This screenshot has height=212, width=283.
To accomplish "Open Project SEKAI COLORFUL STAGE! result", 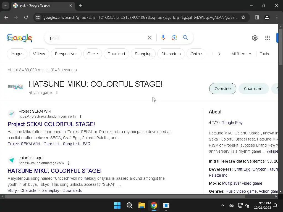I will tap(51, 124).
